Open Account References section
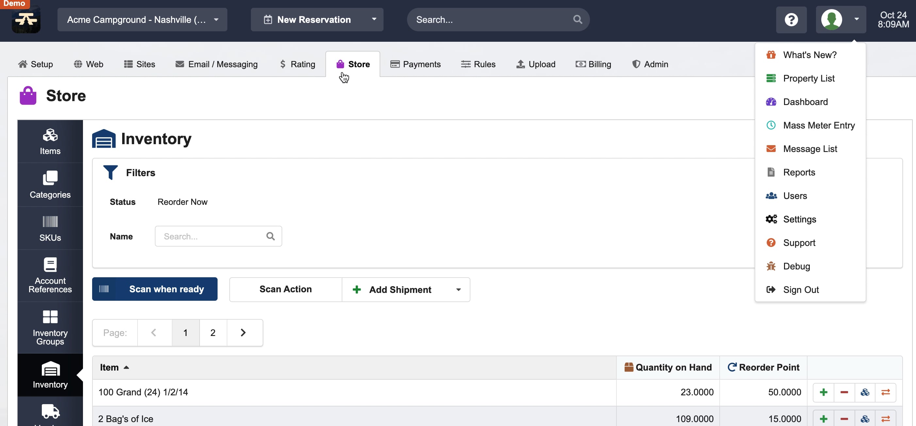The image size is (916, 426). [50, 276]
